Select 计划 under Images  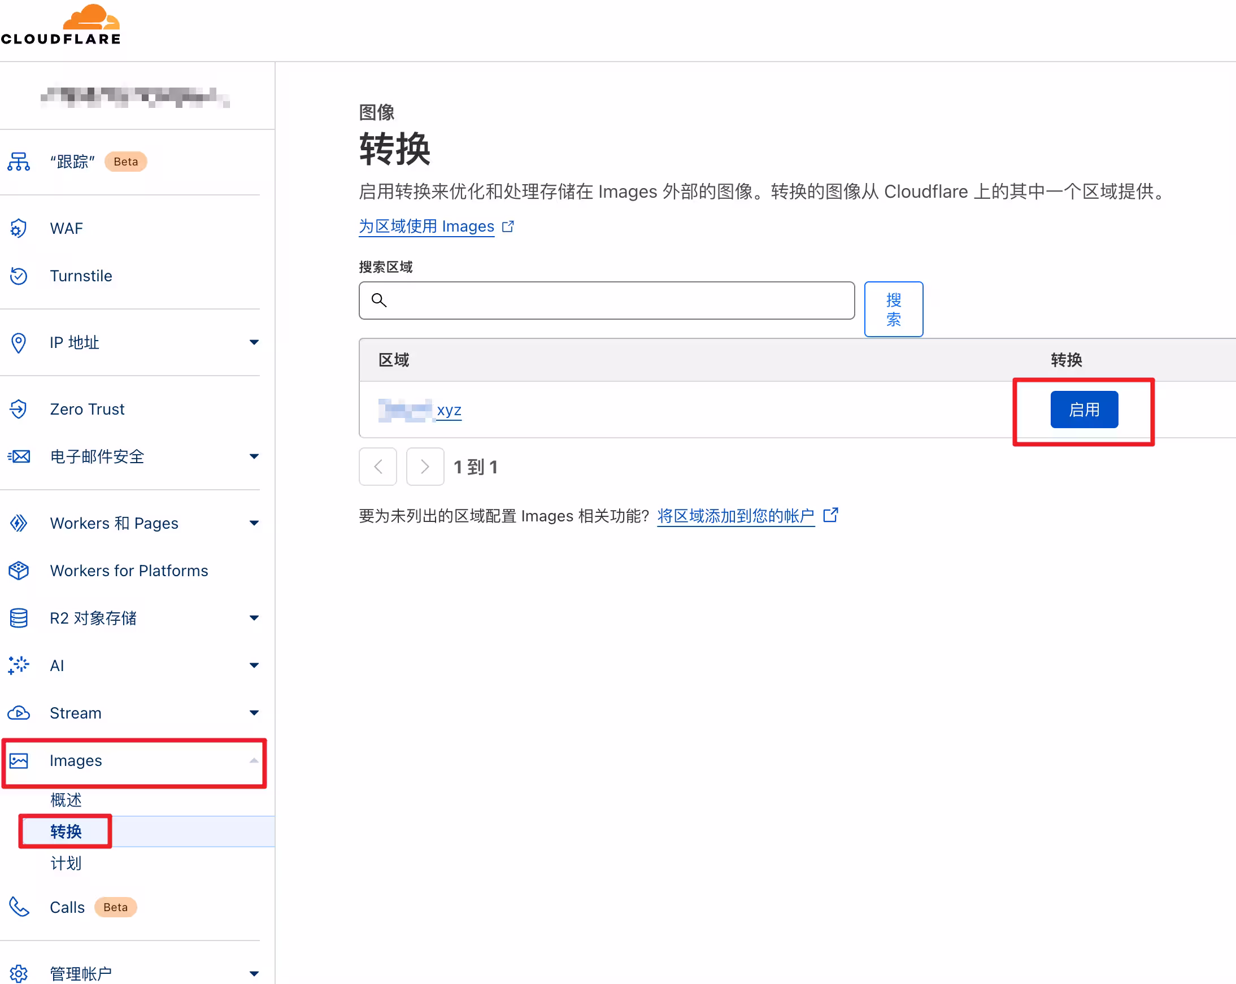click(66, 863)
